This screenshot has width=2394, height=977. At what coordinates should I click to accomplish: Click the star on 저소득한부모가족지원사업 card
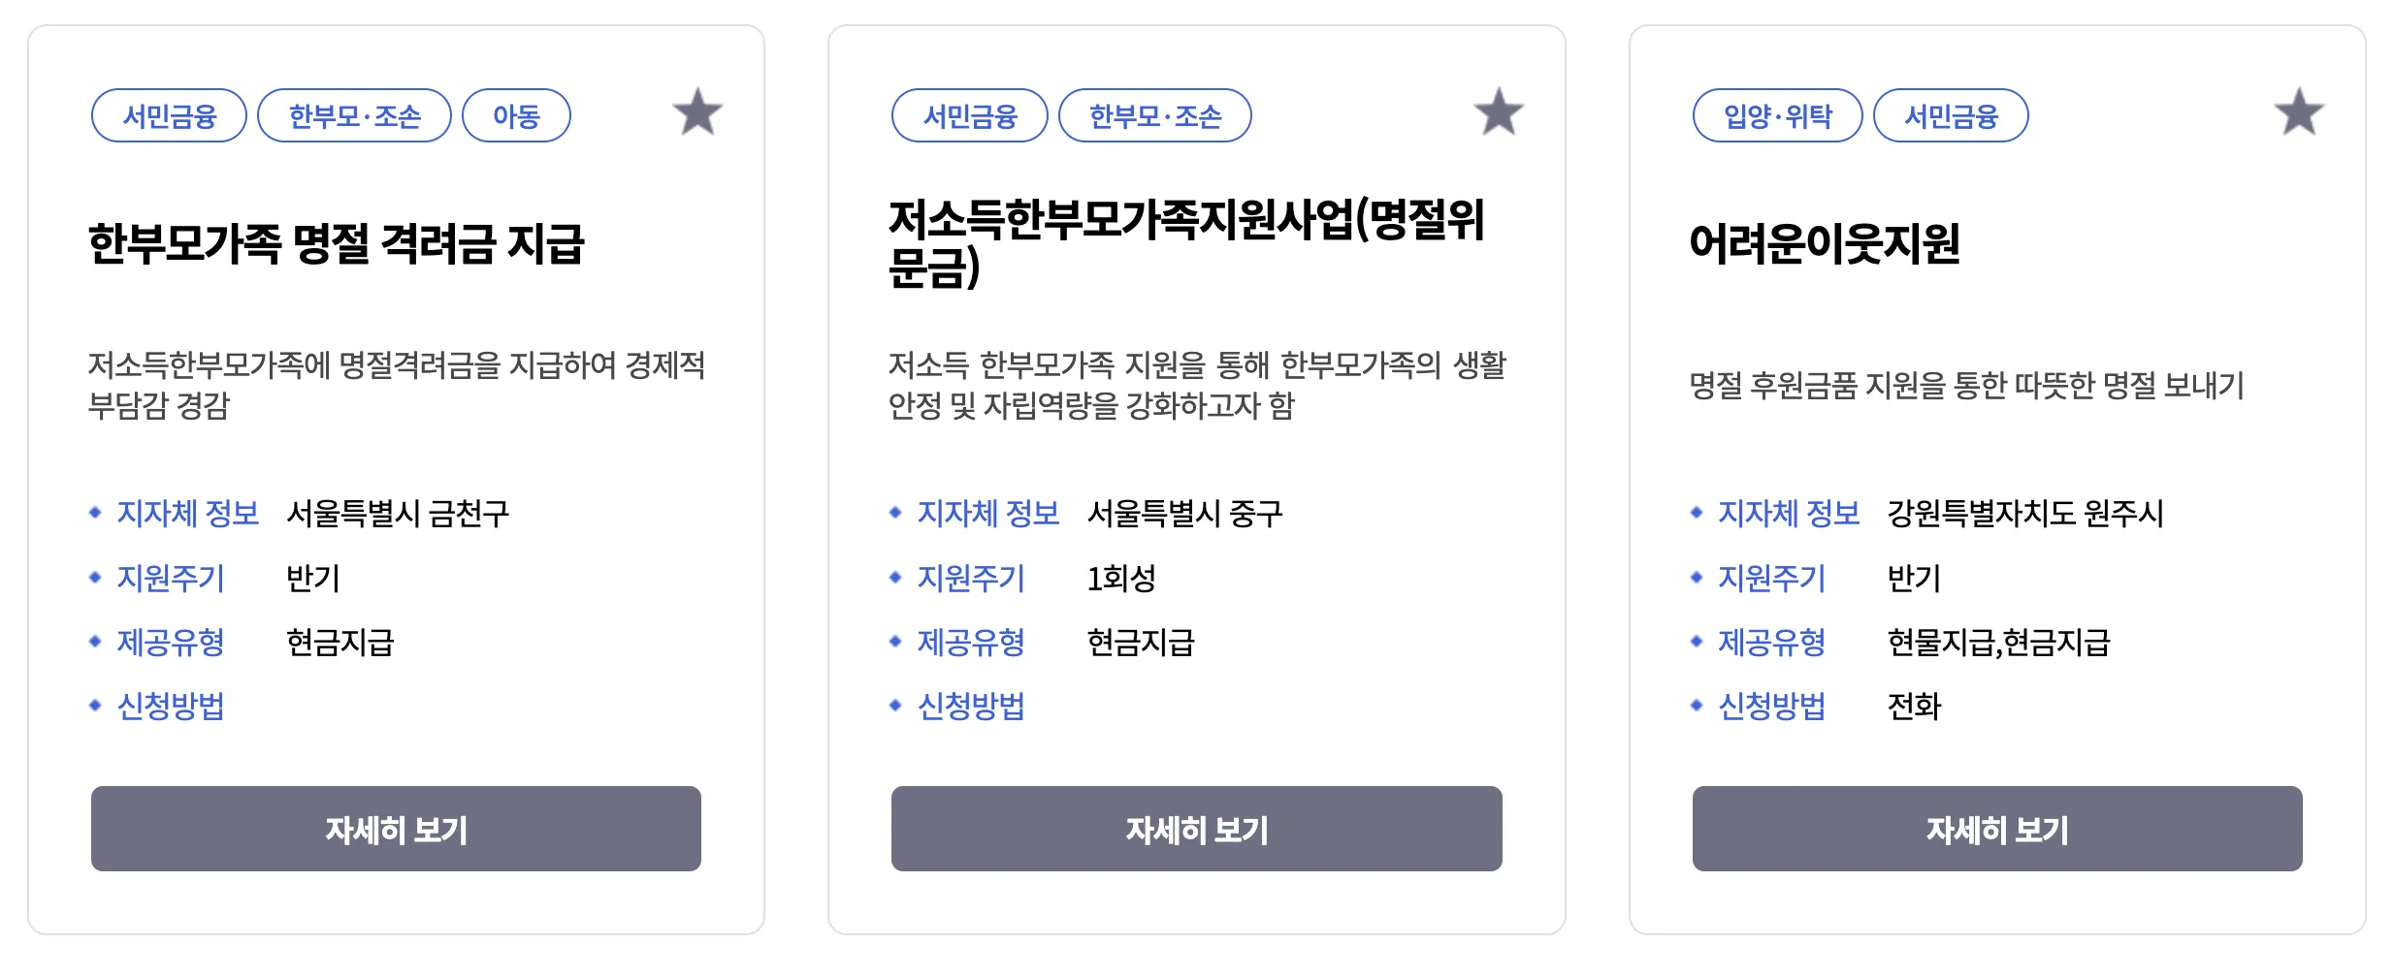pyautogui.click(x=1499, y=112)
